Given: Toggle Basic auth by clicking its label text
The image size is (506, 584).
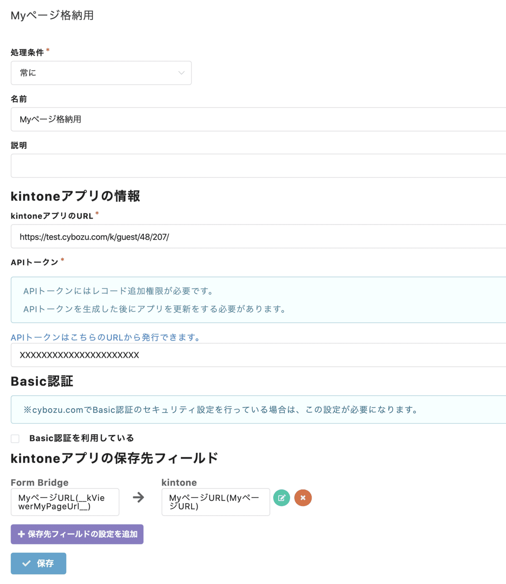Looking at the screenshot, I should (x=81, y=438).
